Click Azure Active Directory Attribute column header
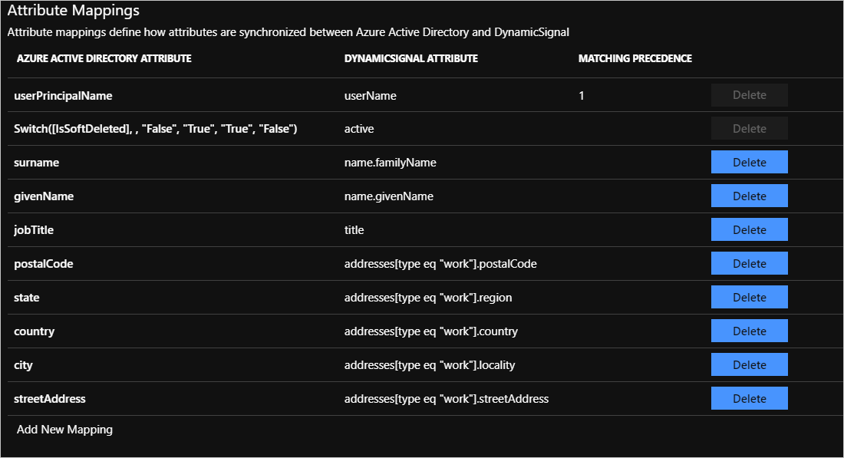This screenshot has height=458, width=844. click(x=104, y=58)
